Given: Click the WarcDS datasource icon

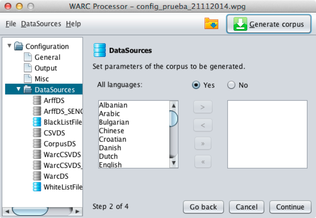Looking at the screenshot, I should 37,176.
